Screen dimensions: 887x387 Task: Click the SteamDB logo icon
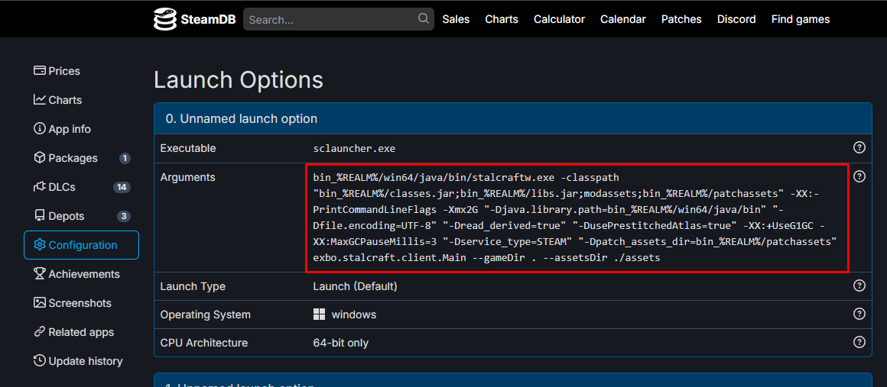165,19
